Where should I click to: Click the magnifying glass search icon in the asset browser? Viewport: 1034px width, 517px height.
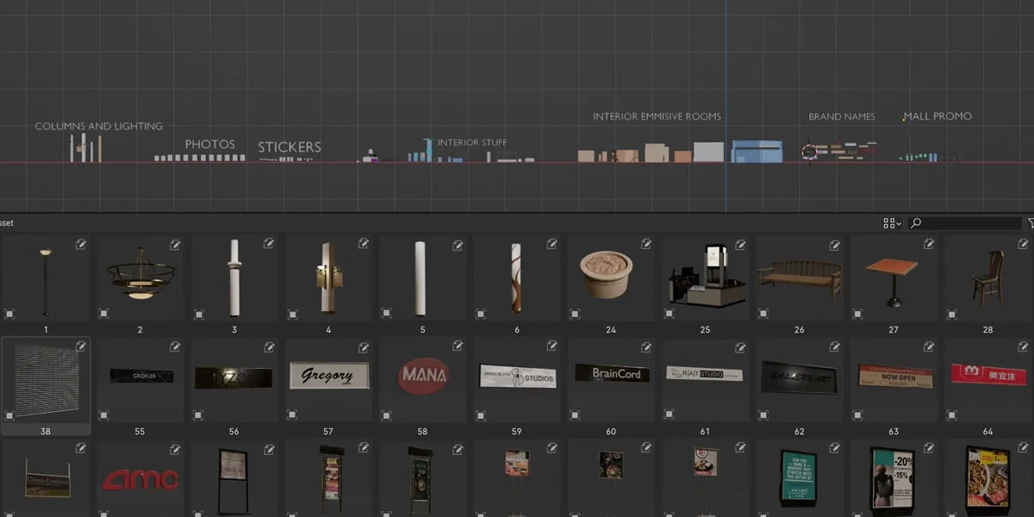point(918,222)
